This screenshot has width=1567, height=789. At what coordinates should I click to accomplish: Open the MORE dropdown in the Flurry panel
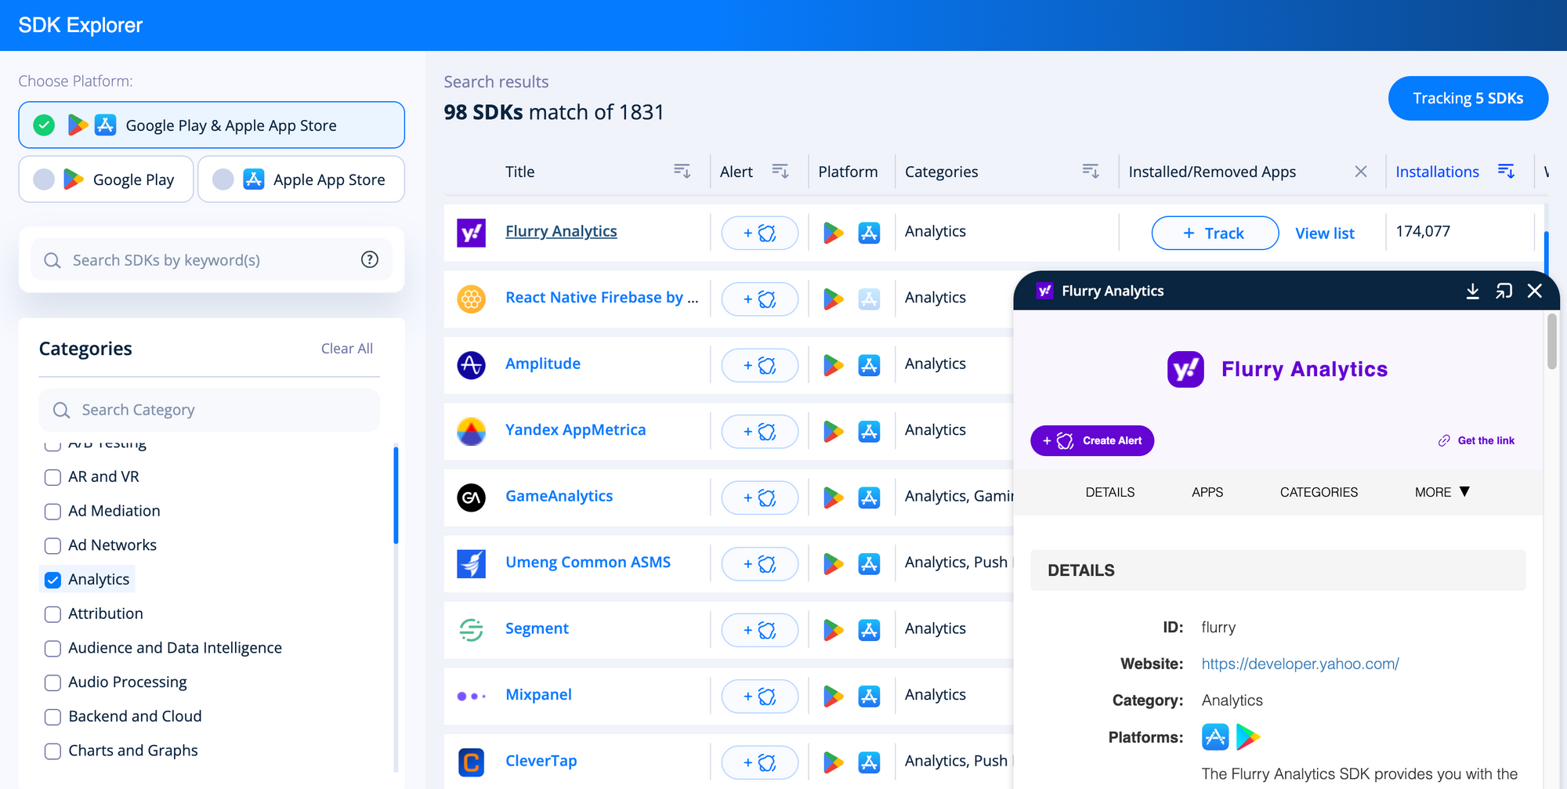pyautogui.click(x=1440, y=492)
